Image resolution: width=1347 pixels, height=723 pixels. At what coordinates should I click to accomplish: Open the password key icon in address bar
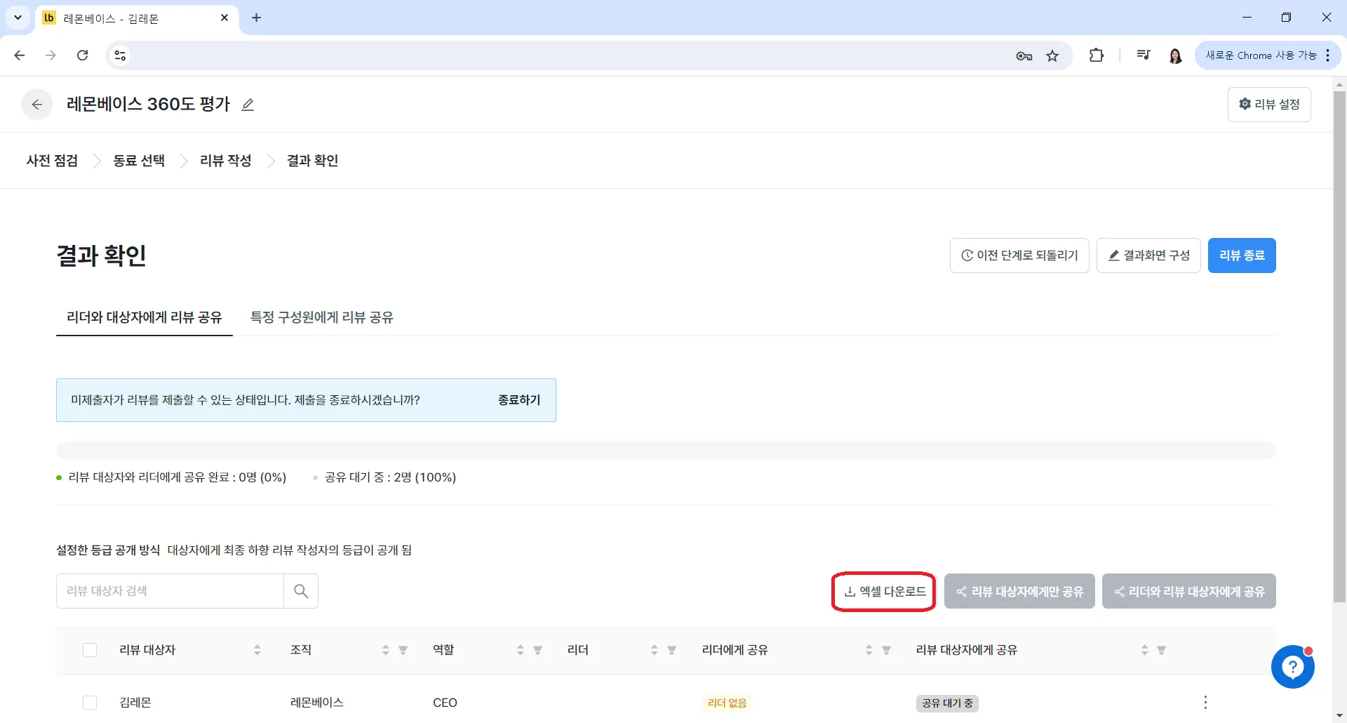pyautogui.click(x=1024, y=56)
